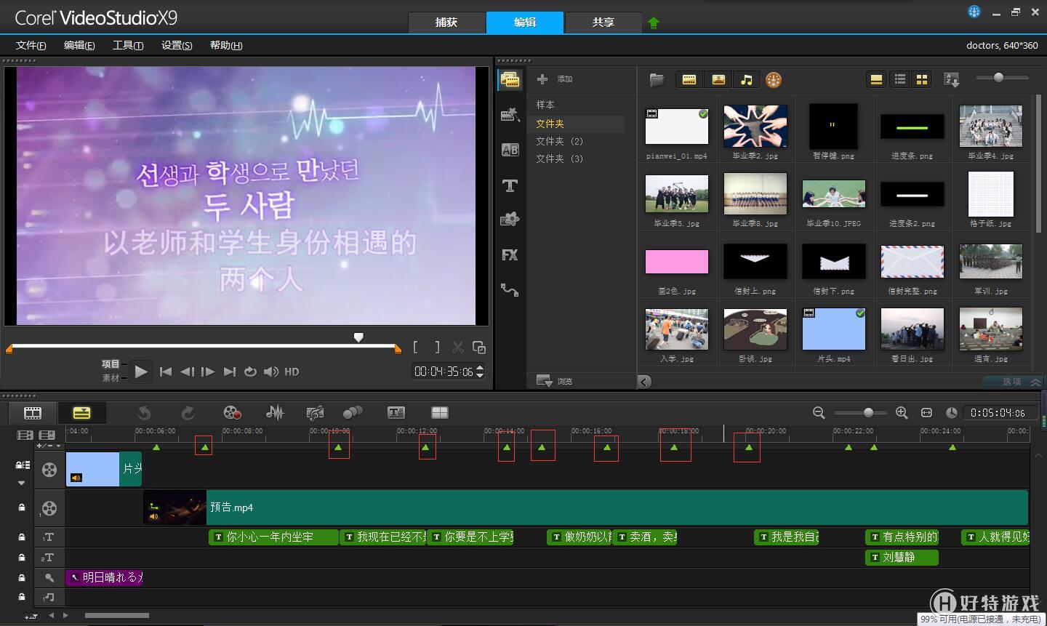The width and height of the screenshot is (1047, 626).
Task: Open the Instant Project templates panel
Action: point(510,114)
